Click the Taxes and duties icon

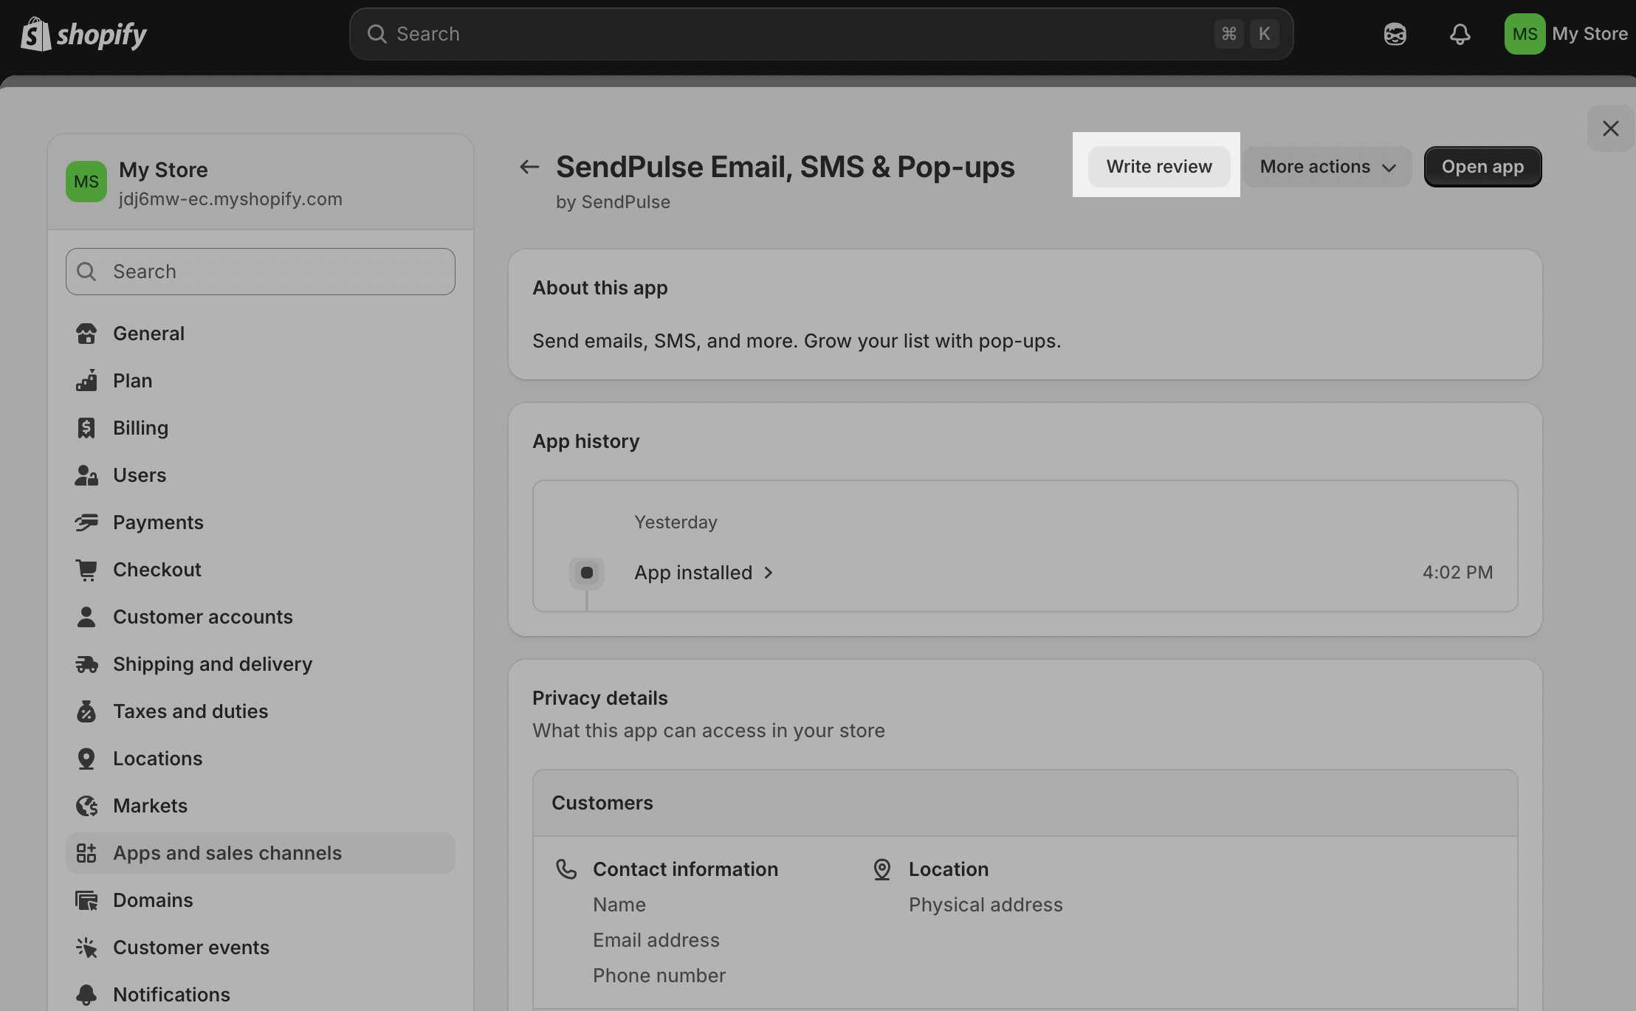pyautogui.click(x=86, y=711)
